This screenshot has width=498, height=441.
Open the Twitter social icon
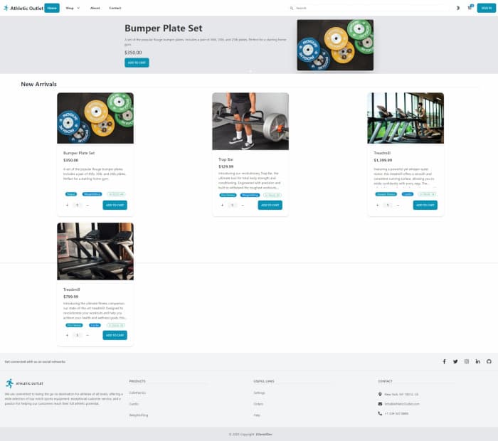[x=455, y=361]
